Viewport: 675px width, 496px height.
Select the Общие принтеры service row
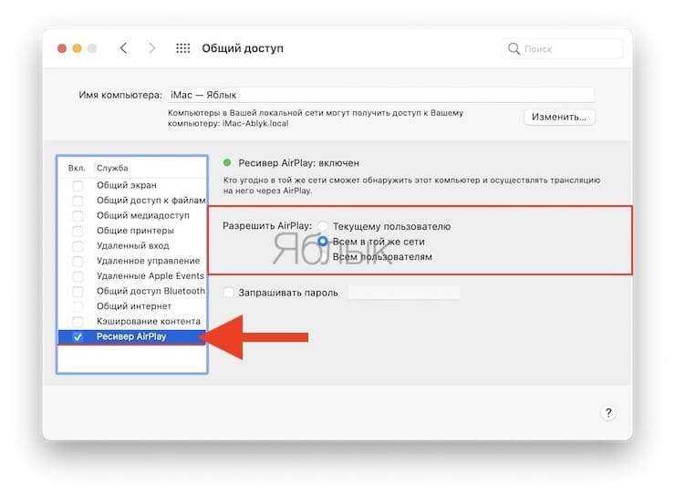pos(132,231)
